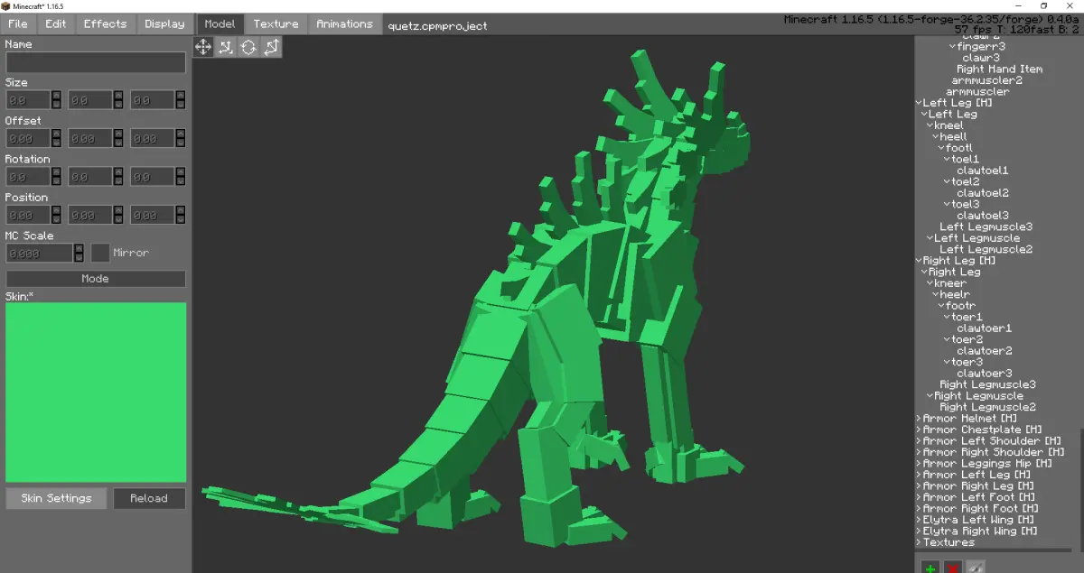Select the 'Right Legmuscle3' tree item
Image resolution: width=1084 pixels, height=573 pixels.
[x=988, y=384]
